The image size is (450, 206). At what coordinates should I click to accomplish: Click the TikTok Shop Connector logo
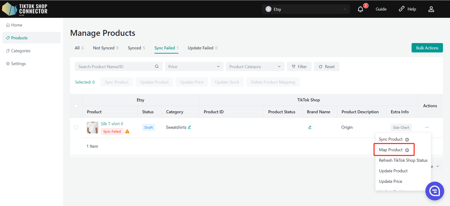(x=25, y=9)
